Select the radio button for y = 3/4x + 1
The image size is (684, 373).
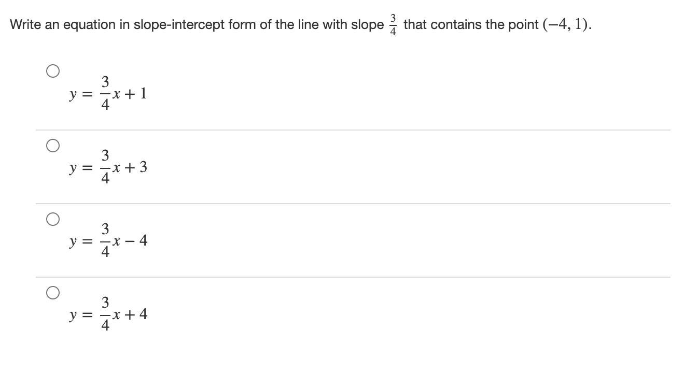coord(52,71)
